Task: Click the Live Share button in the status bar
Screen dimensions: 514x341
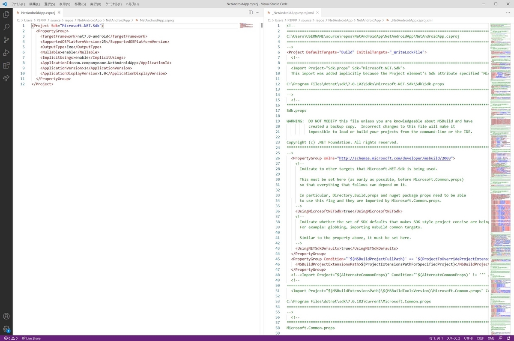Action: [x=31, y=338]
